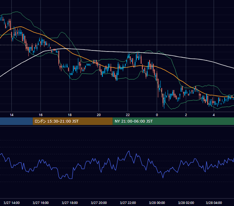Click the '3/28 00:00' date label
Image resolution: width=234 pixels, height=206 pixels.
[x=157, y=203]
